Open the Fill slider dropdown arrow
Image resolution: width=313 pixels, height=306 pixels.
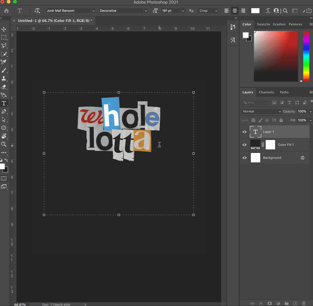310,120
